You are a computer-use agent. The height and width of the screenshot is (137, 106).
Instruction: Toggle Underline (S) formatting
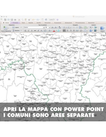click(x=32, y=30)
